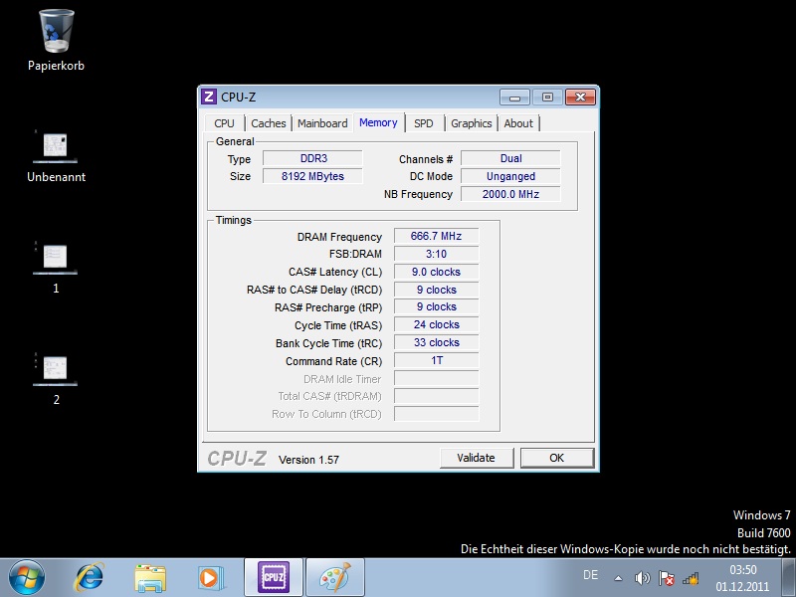Image resolution: width=796 pixels, height=597 pixels.
Task: Click the tRCD value 9 clocks
Action: [436, 290]
